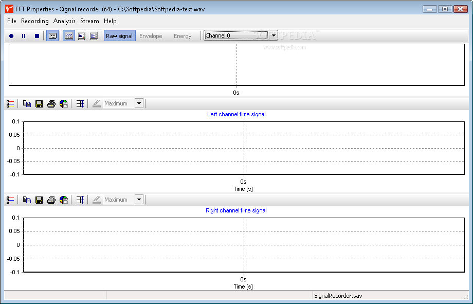Click 'SignalRecorder.sav' in the status bar
This screenshot has width=473, height=304.
point(338,296)
